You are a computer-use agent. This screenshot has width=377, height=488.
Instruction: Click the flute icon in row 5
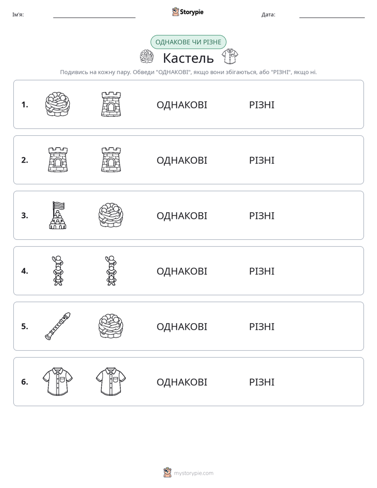58,326
